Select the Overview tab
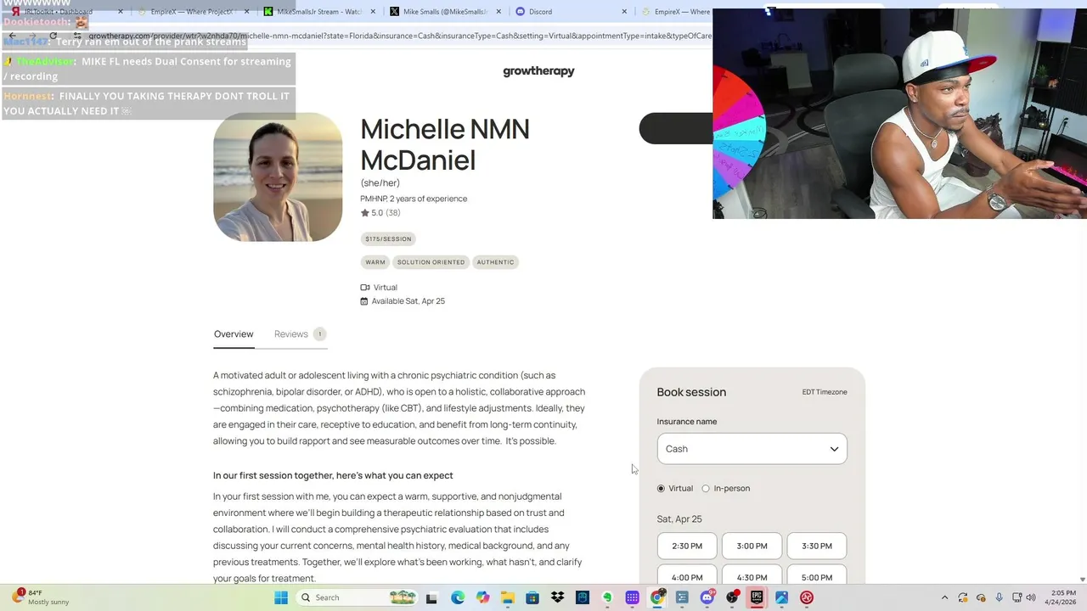1087x611 pixels. point(234,334)
